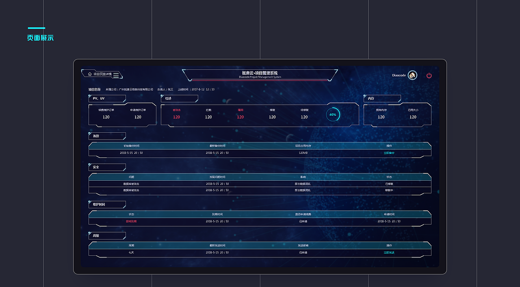
Task: Click the 页面展示 heading outside the monitor
Action: click(x=40, y=38)
